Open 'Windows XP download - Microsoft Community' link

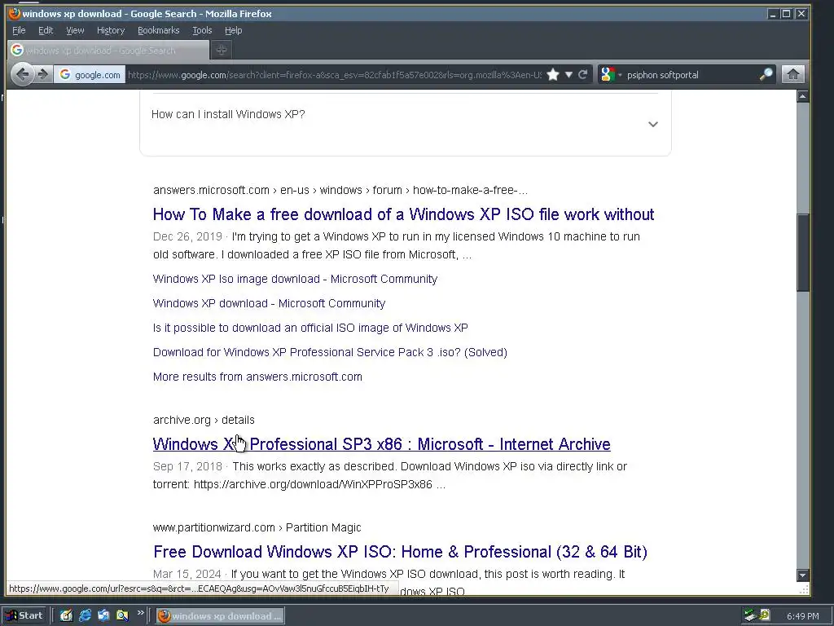(x=269, y=303)
